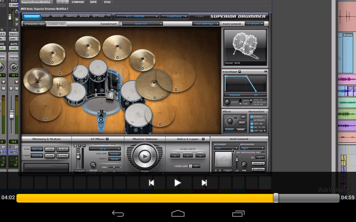Open the N.Y. - Avatar library dropdown

[x=137, y=16]
